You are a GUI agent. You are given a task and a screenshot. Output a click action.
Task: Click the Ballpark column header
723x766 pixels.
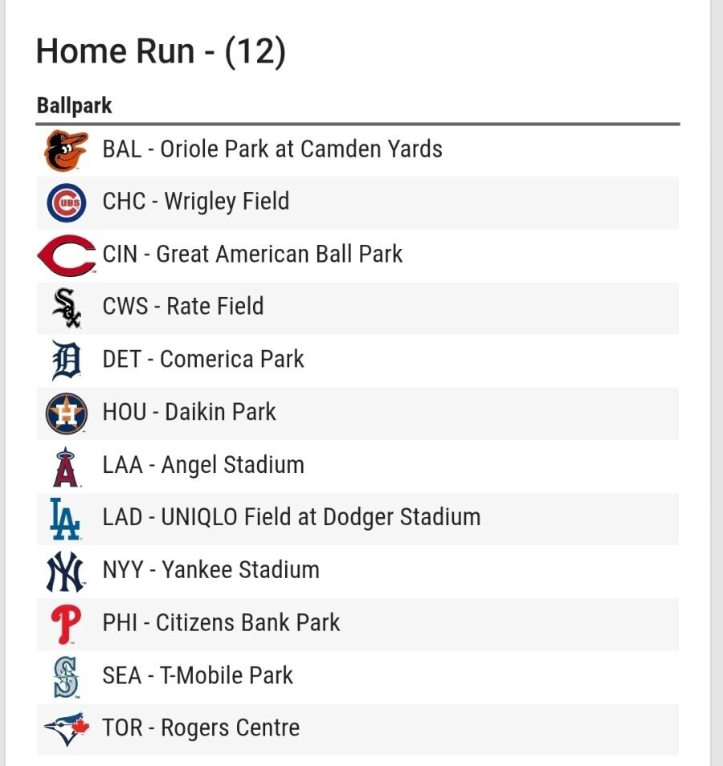74,106
